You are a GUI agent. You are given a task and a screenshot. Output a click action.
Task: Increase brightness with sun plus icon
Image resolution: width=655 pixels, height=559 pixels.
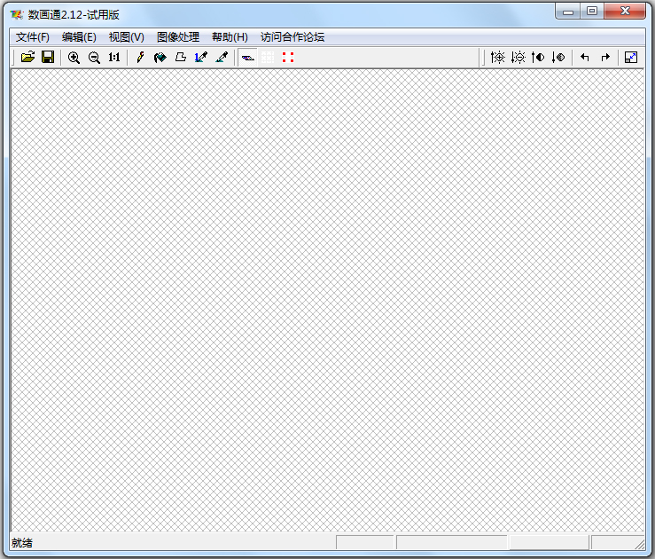point(497,58)
